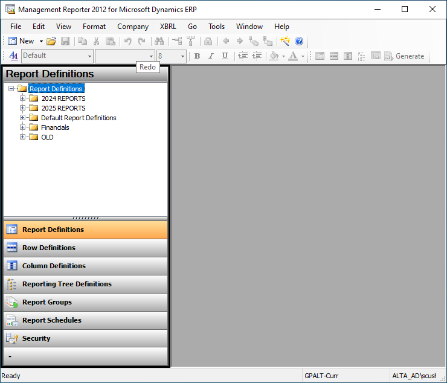
Task: Open the Window menu
Action: tap(249, 27)
